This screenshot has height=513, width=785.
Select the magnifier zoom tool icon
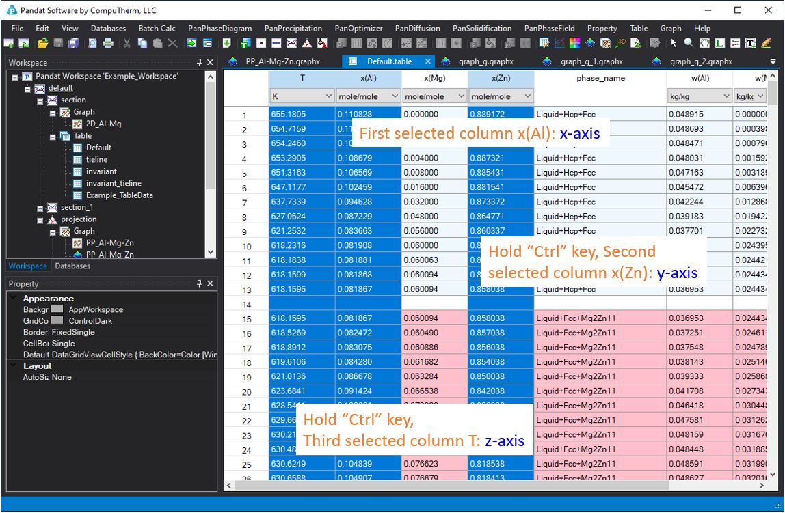[x=689, y=43]
